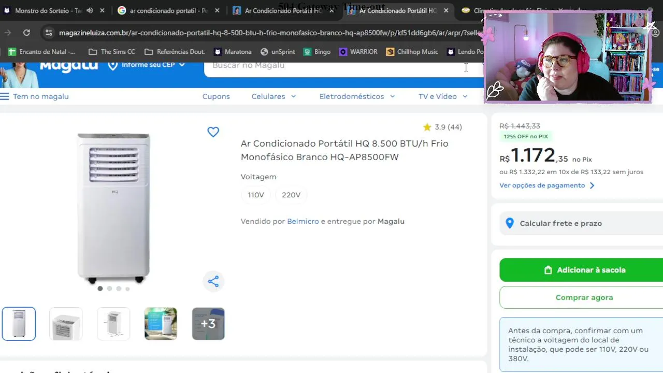Viewport: 663px width, 373px height.
Task: Go to third image carousel dot
Action: tap(119, 289)
